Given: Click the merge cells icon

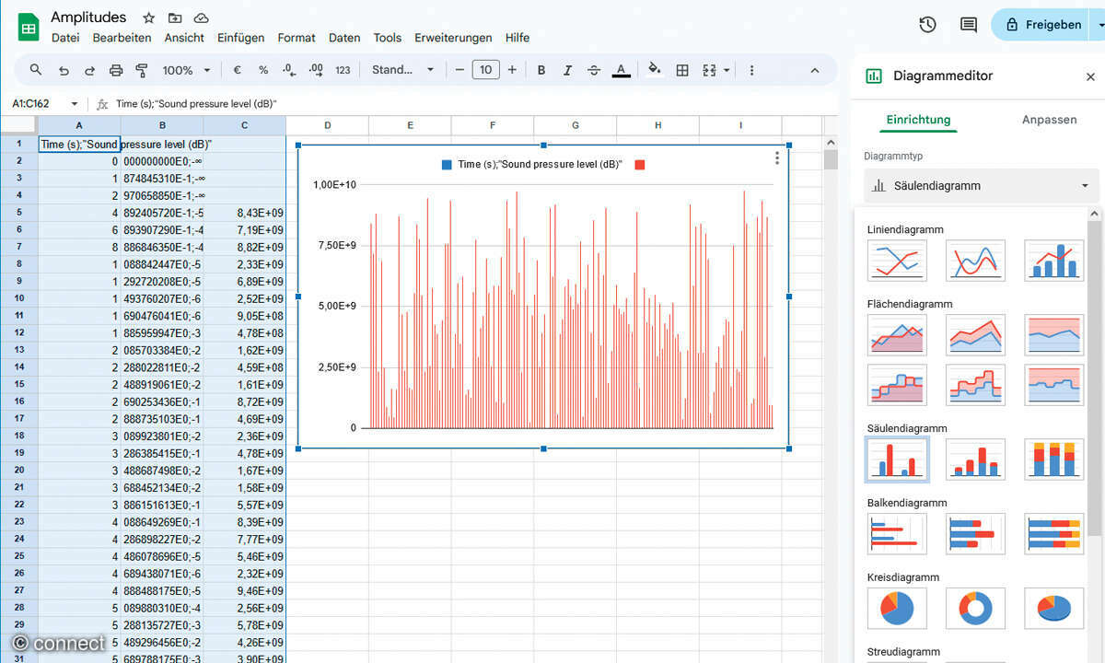Looking at the screenshot, I should [x=709, y=70].
